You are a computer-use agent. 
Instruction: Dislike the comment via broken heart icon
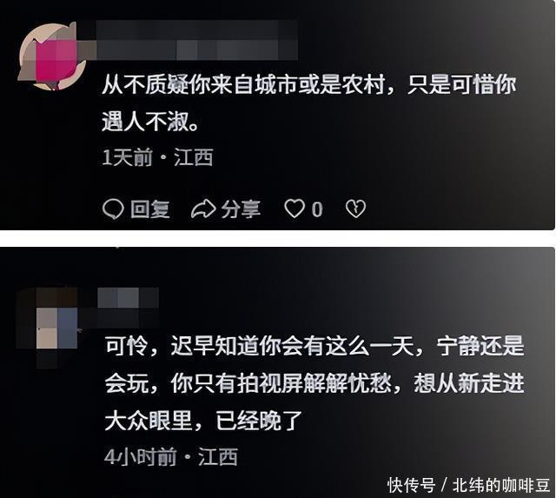click(x=355, y=209)
